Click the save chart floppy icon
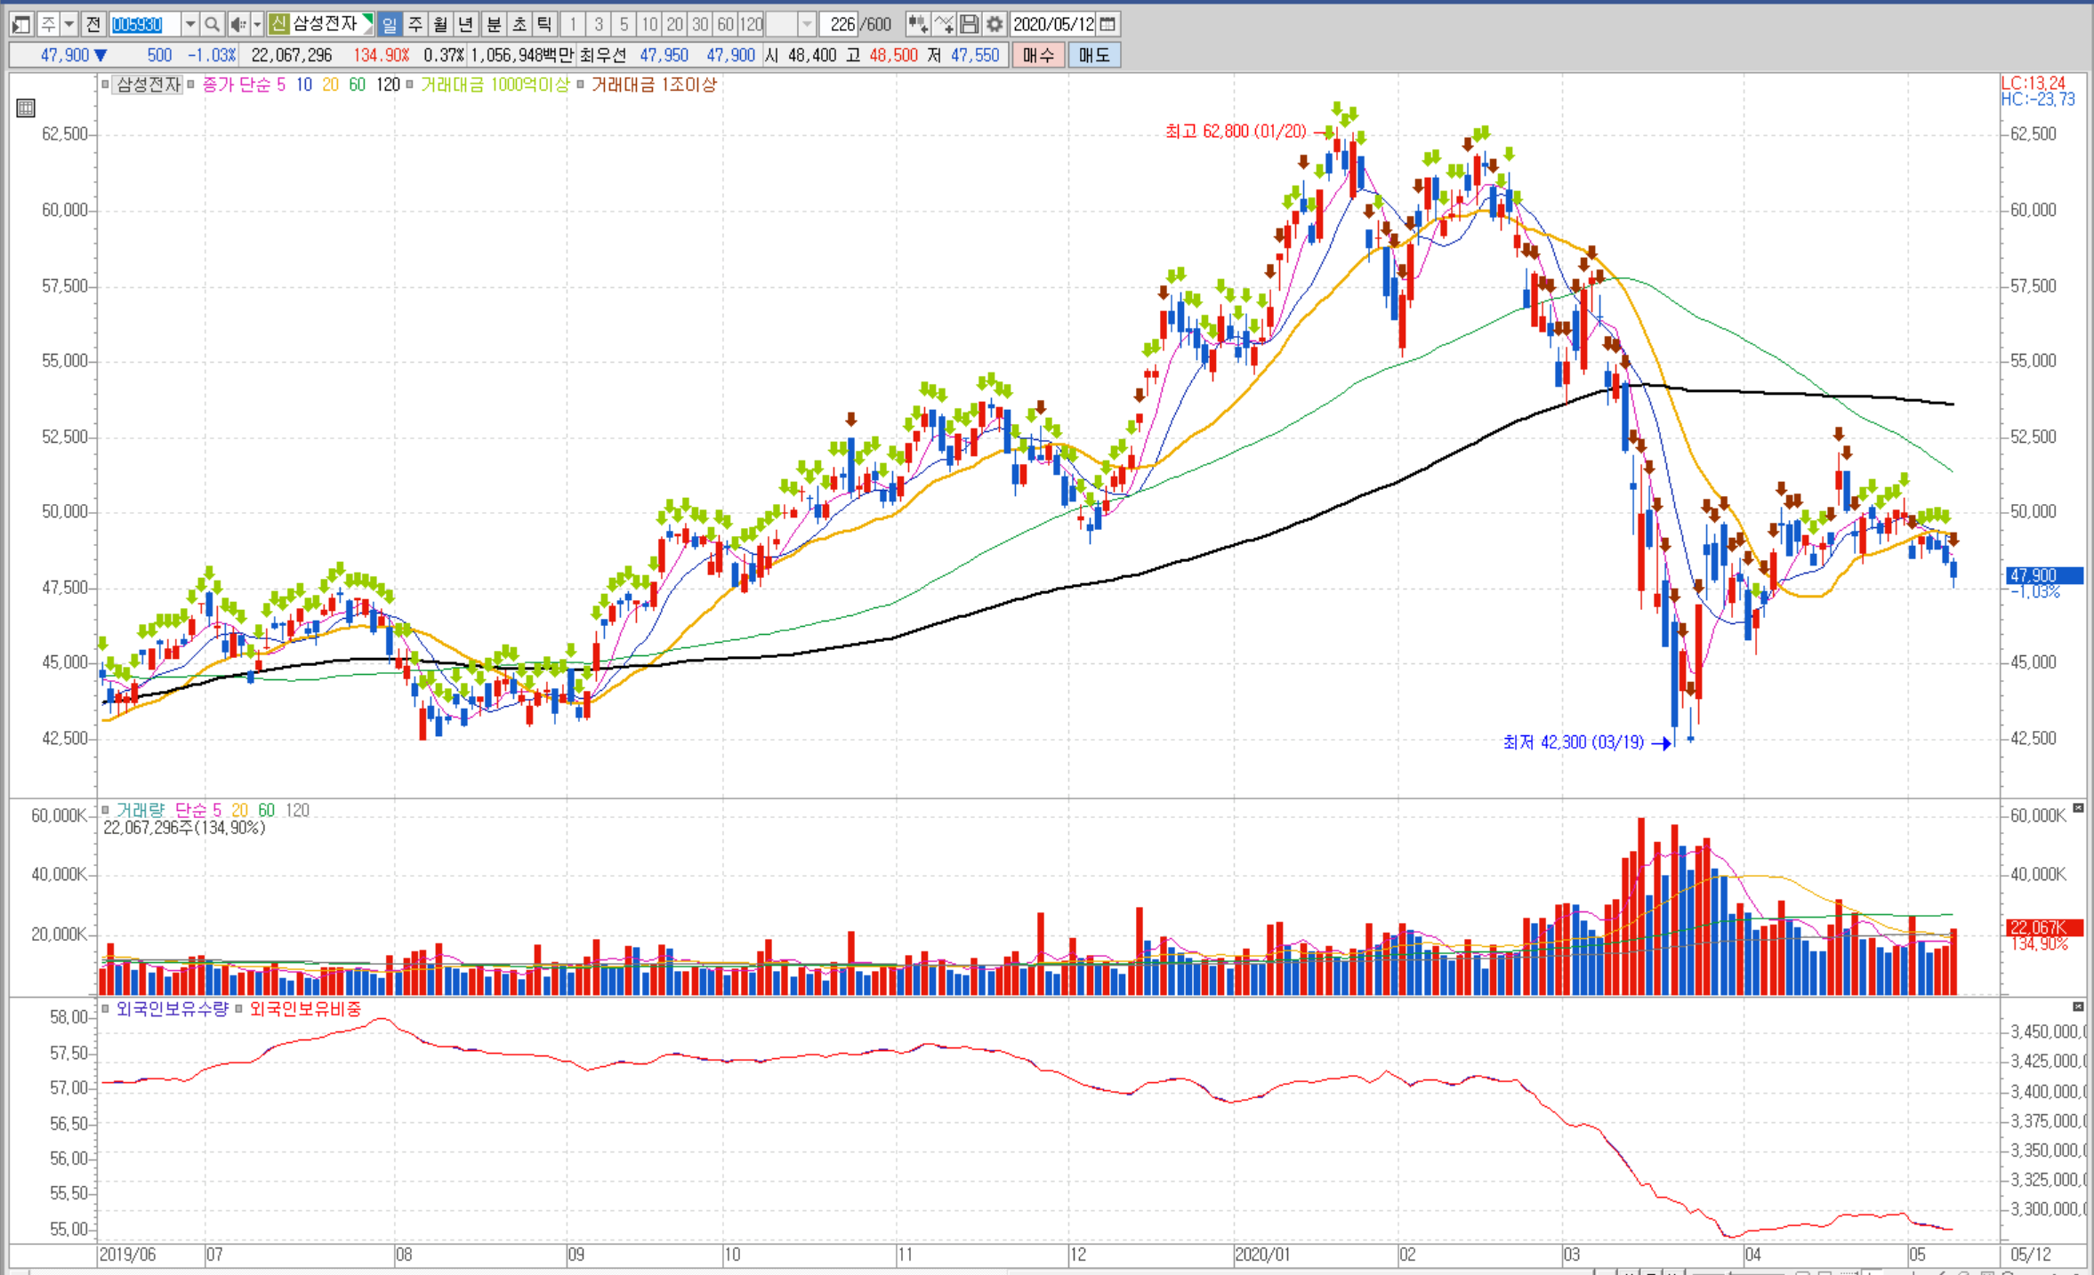The width and height of the screenshot is (2094, 1275). (x=970, y=24)
